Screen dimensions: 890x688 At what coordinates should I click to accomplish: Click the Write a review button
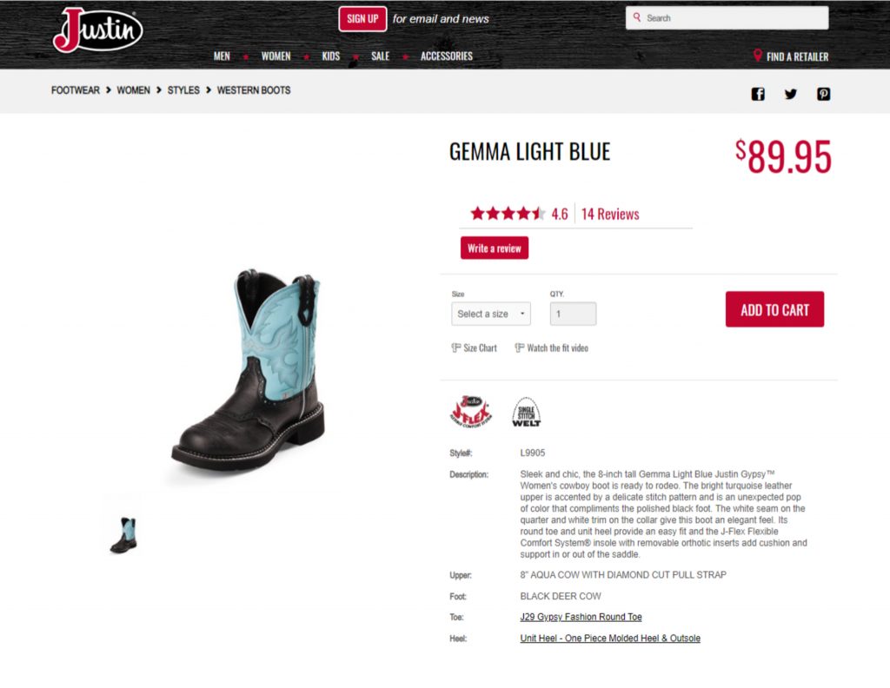tap(495, 248)
